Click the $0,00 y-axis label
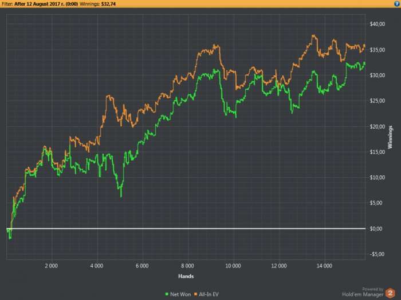 tap(378, 229)
